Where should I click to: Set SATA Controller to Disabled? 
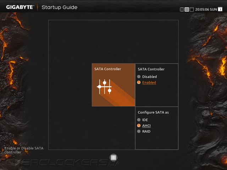coord(147,76)
